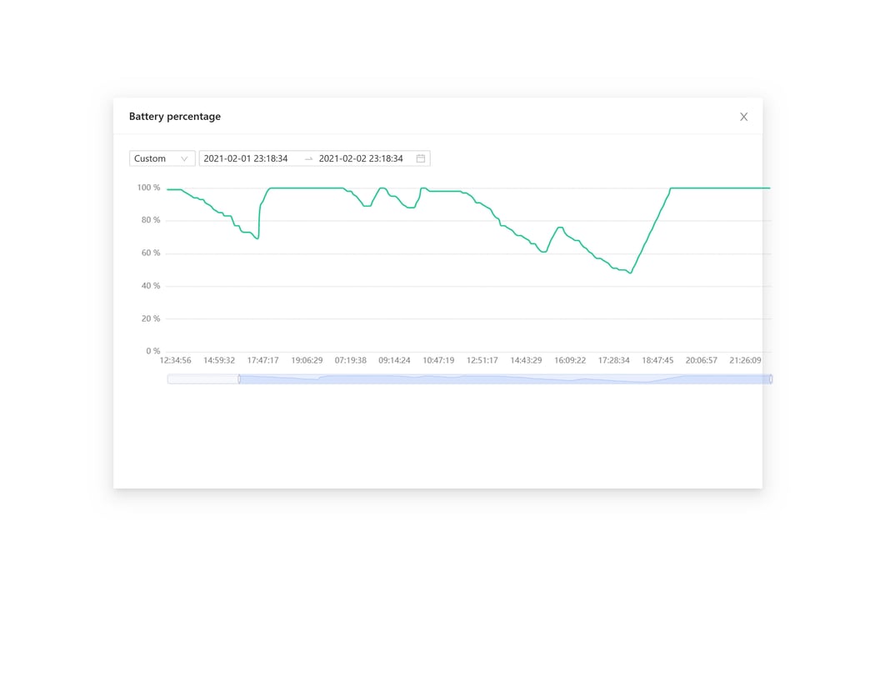Click the unselected left portion of zoom slider
This screenshot has width=875, height=676.
tap(202, 379)
